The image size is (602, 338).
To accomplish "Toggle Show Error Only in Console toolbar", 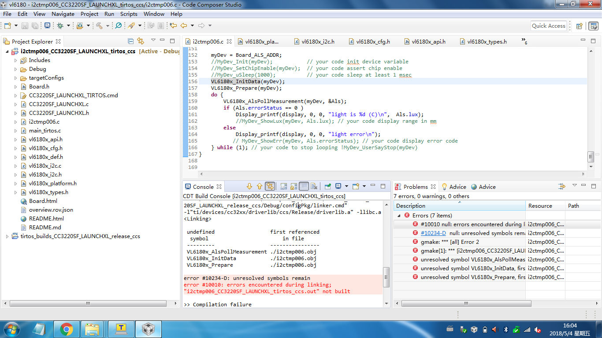I will (270, 187).
